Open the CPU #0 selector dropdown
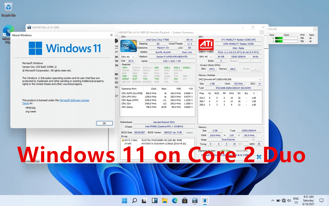The height and width of the screenshot is (206, 329). click(x=128, y=57)
